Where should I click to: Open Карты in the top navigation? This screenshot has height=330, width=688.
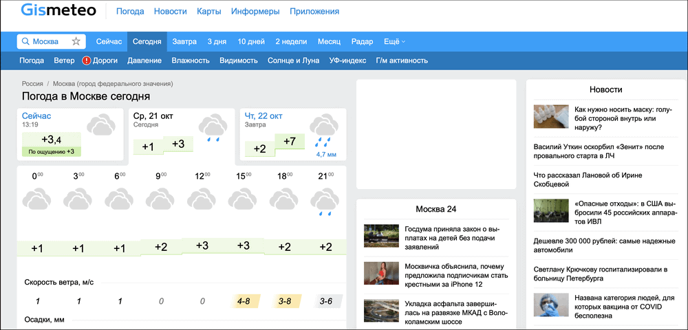point(209,12)
